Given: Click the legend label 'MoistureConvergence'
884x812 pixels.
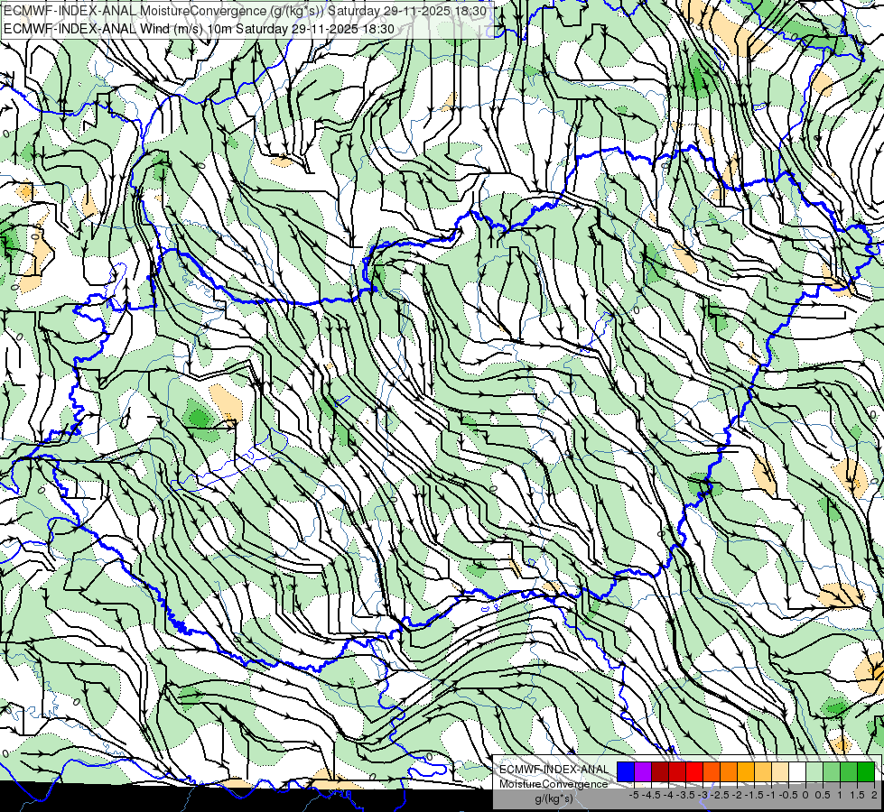Looking at the screenshot, I should [x=554, y=784].
